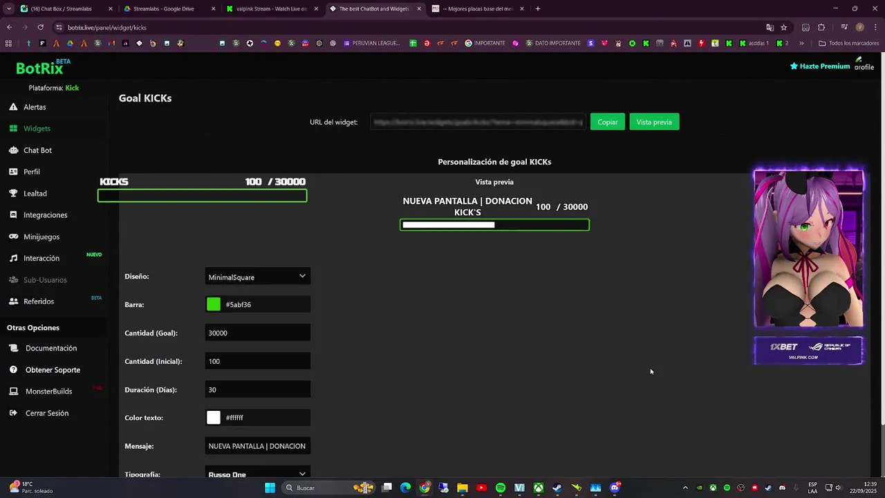This screenshot has height=498, width=885.
Task: Click the blurred widget URL field
Action: pyautogui.click(x=478, y=122)
